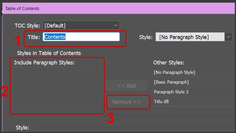The height and width of the screenshot is (133, 236).
Task: Select [No Paragraph Style] in Other Styles
Action: coord(194,72)
